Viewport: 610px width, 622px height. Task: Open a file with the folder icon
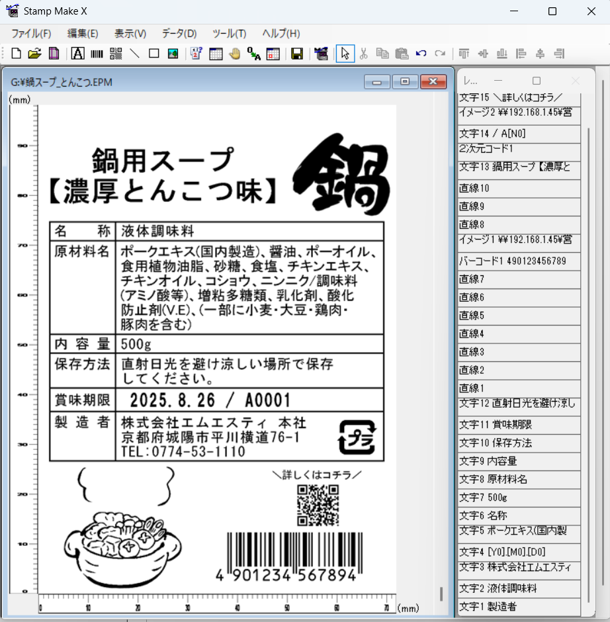click(x=35, y=54)
